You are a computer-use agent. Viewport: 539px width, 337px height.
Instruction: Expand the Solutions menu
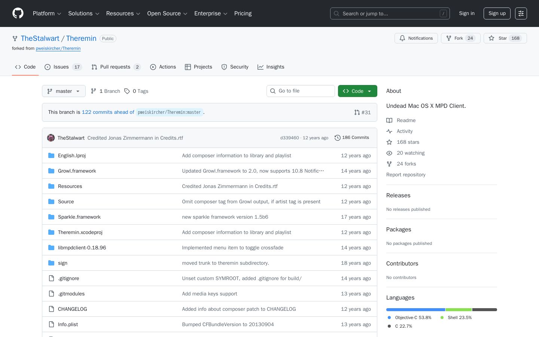coord(83,13)
